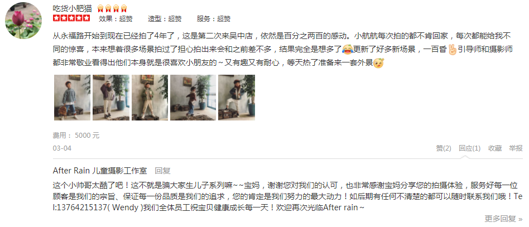Image resolution: width=529 pixels, height=227 pixels.
Task: Open third photo with green jacket
Action: pyautogui.click(x=150, y=98)
